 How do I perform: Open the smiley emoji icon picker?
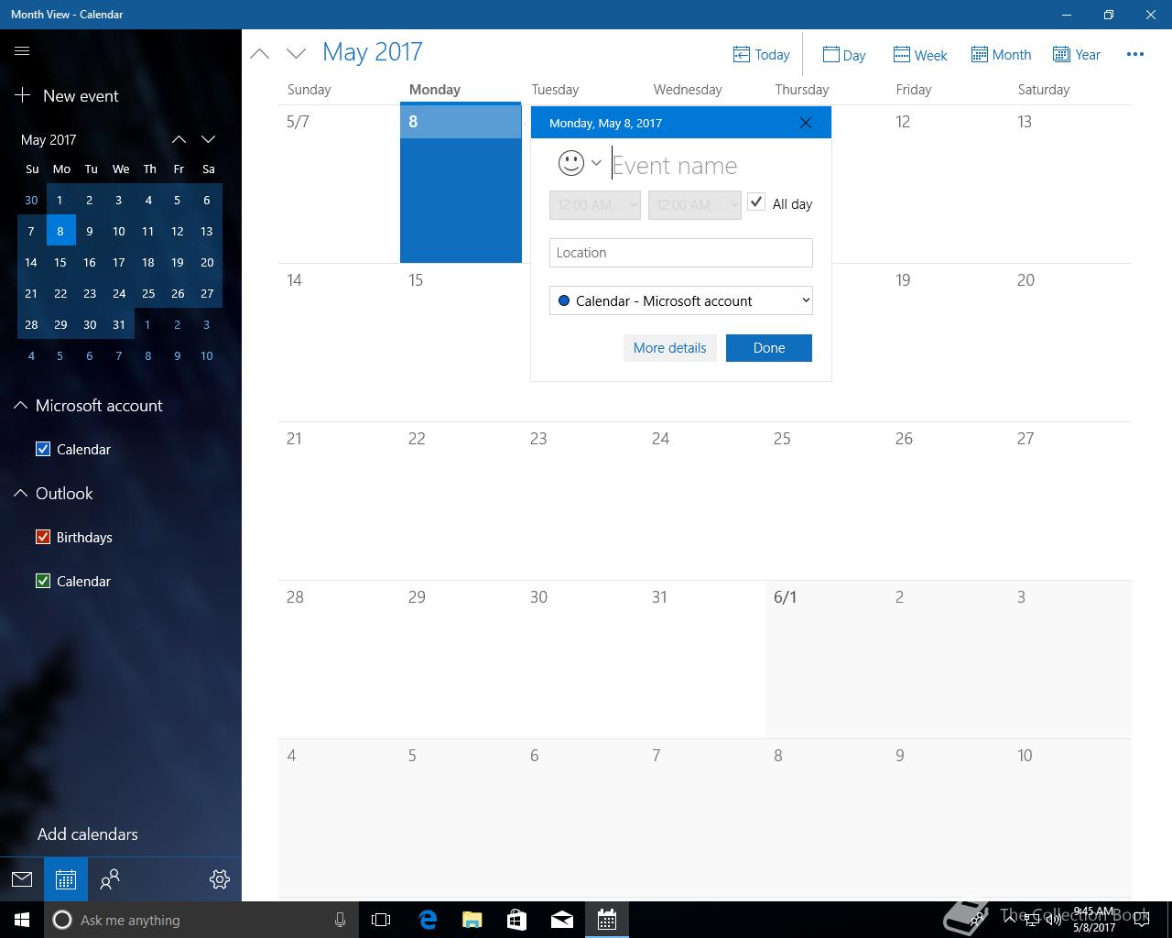(571, 163)
